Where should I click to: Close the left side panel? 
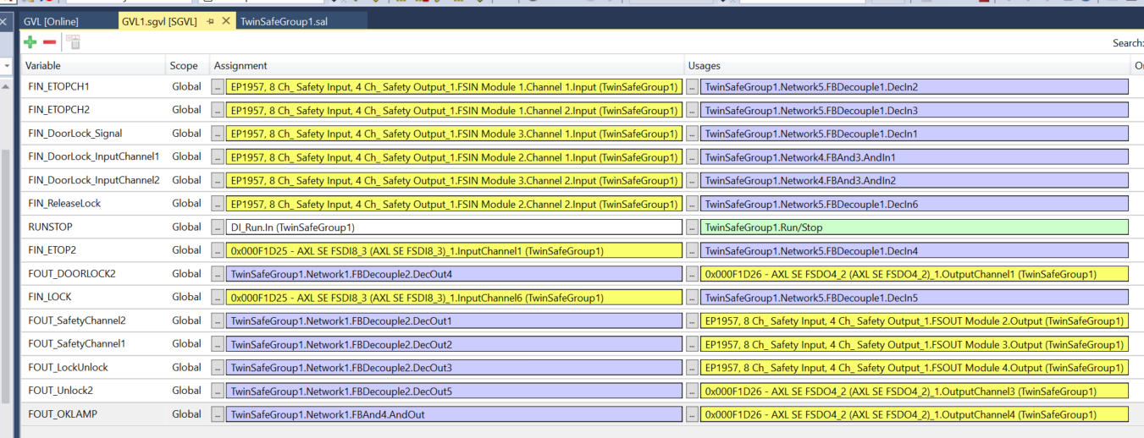point(3,21)
